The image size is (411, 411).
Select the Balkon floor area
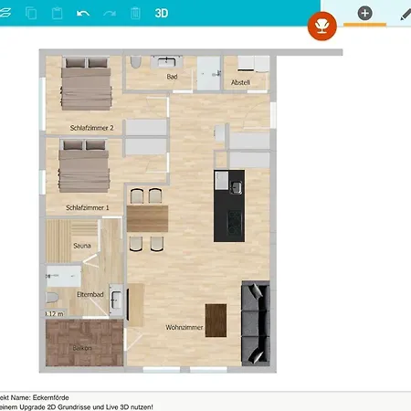tap(84, 342)
